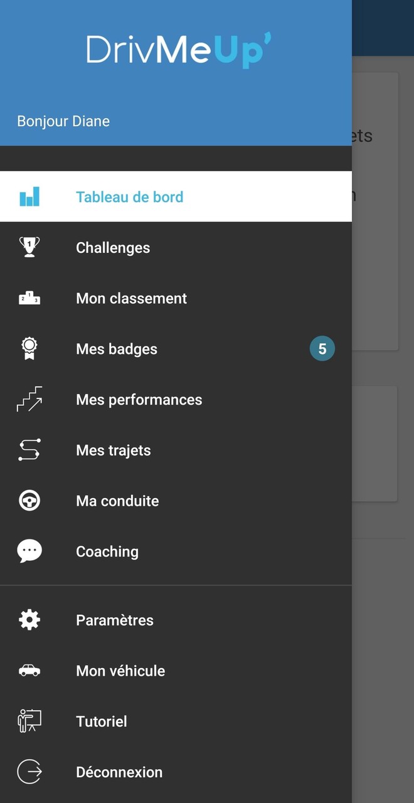Select Mes trajets from the menu

click(x=113, y=450)
